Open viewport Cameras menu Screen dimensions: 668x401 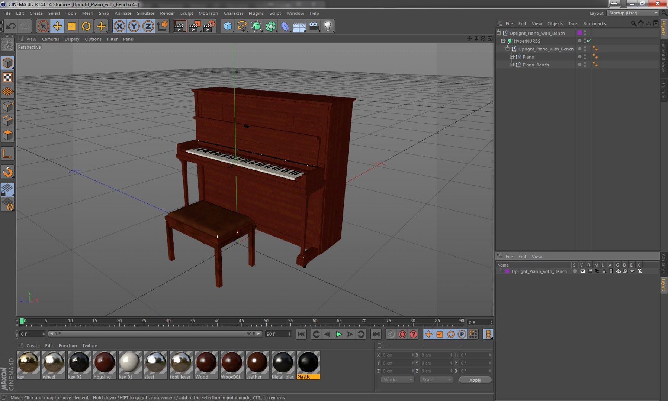50,39
